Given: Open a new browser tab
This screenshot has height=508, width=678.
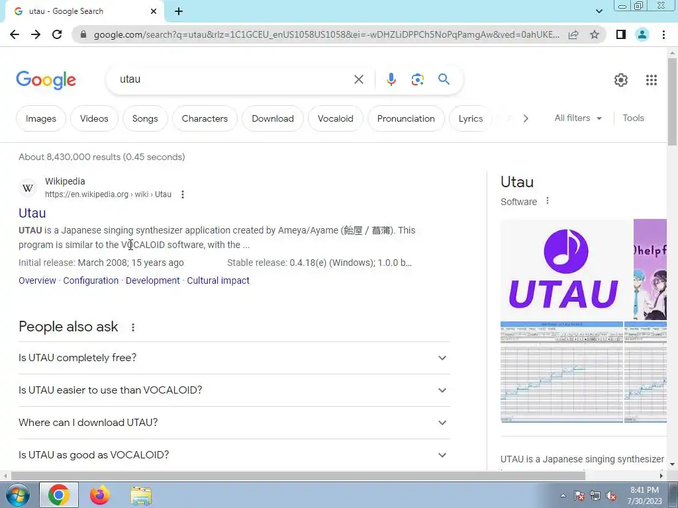Looking at the screenshot, I should [x=179, y=12].
